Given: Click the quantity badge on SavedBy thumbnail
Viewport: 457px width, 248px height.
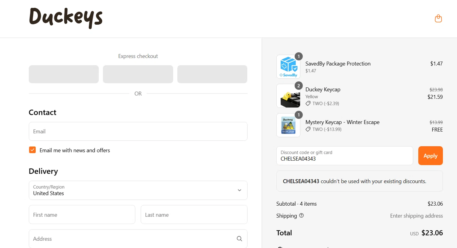Looking at the screenshot, I should [299, 56].
